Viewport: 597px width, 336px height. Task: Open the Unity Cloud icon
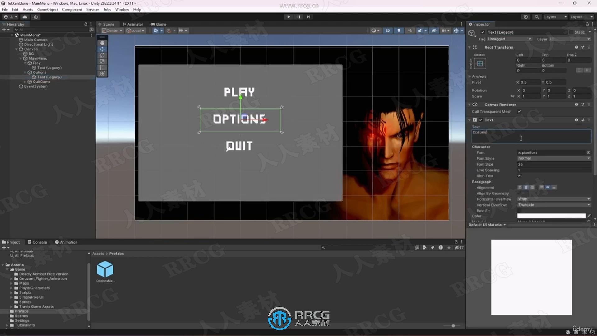[x=25, y=17]
